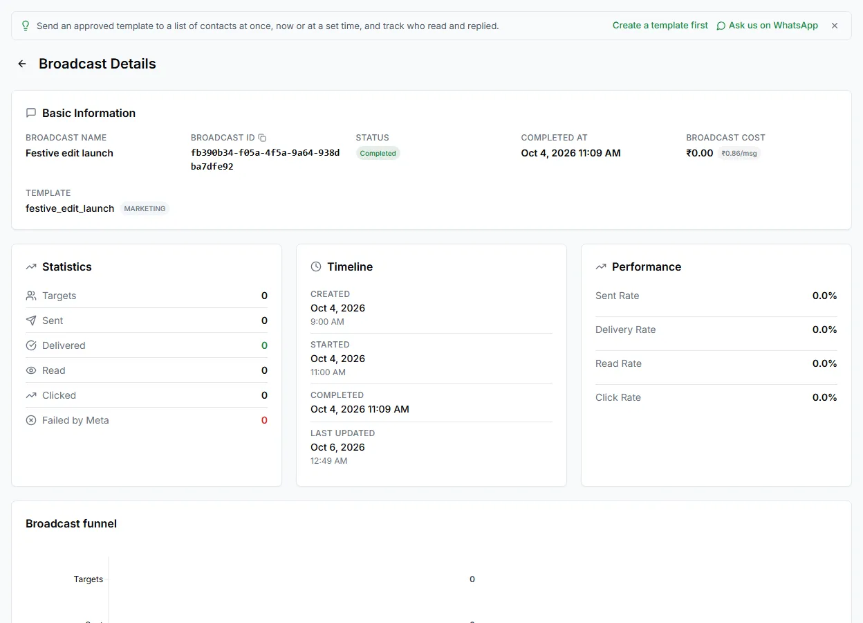Viewport: 863px width, 623px height.
Task: Click the Broadcast funnel heading
Action: (x=71, y=523)
